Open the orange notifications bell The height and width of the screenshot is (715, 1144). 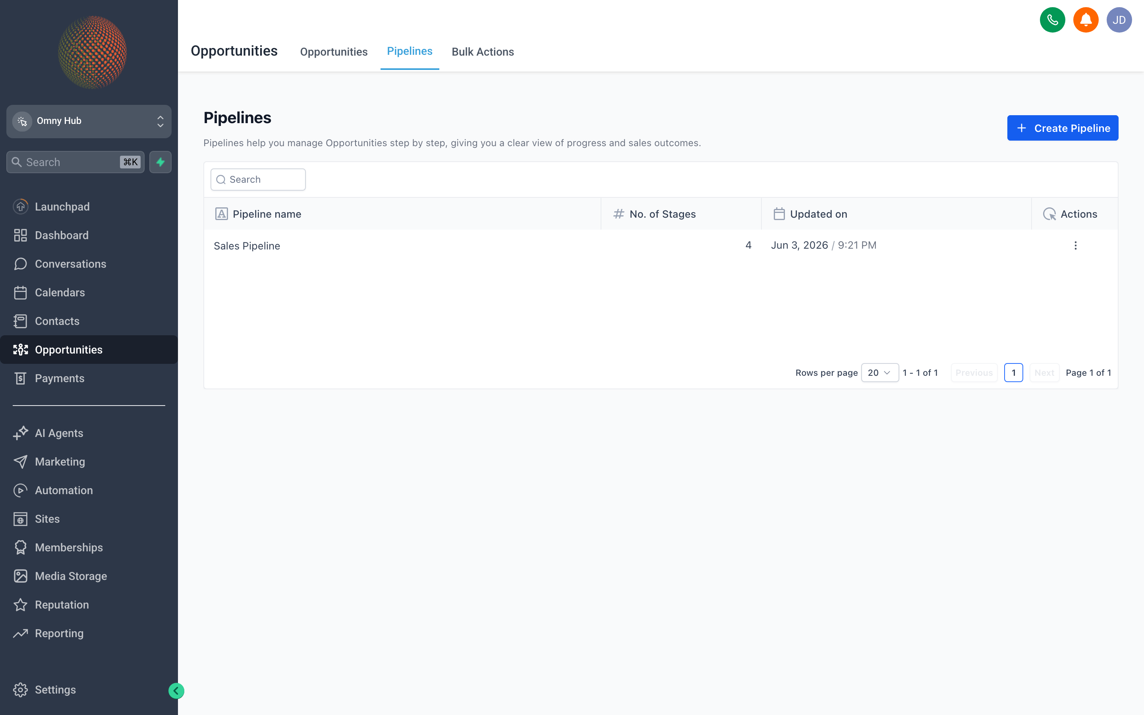[1085, 20]
